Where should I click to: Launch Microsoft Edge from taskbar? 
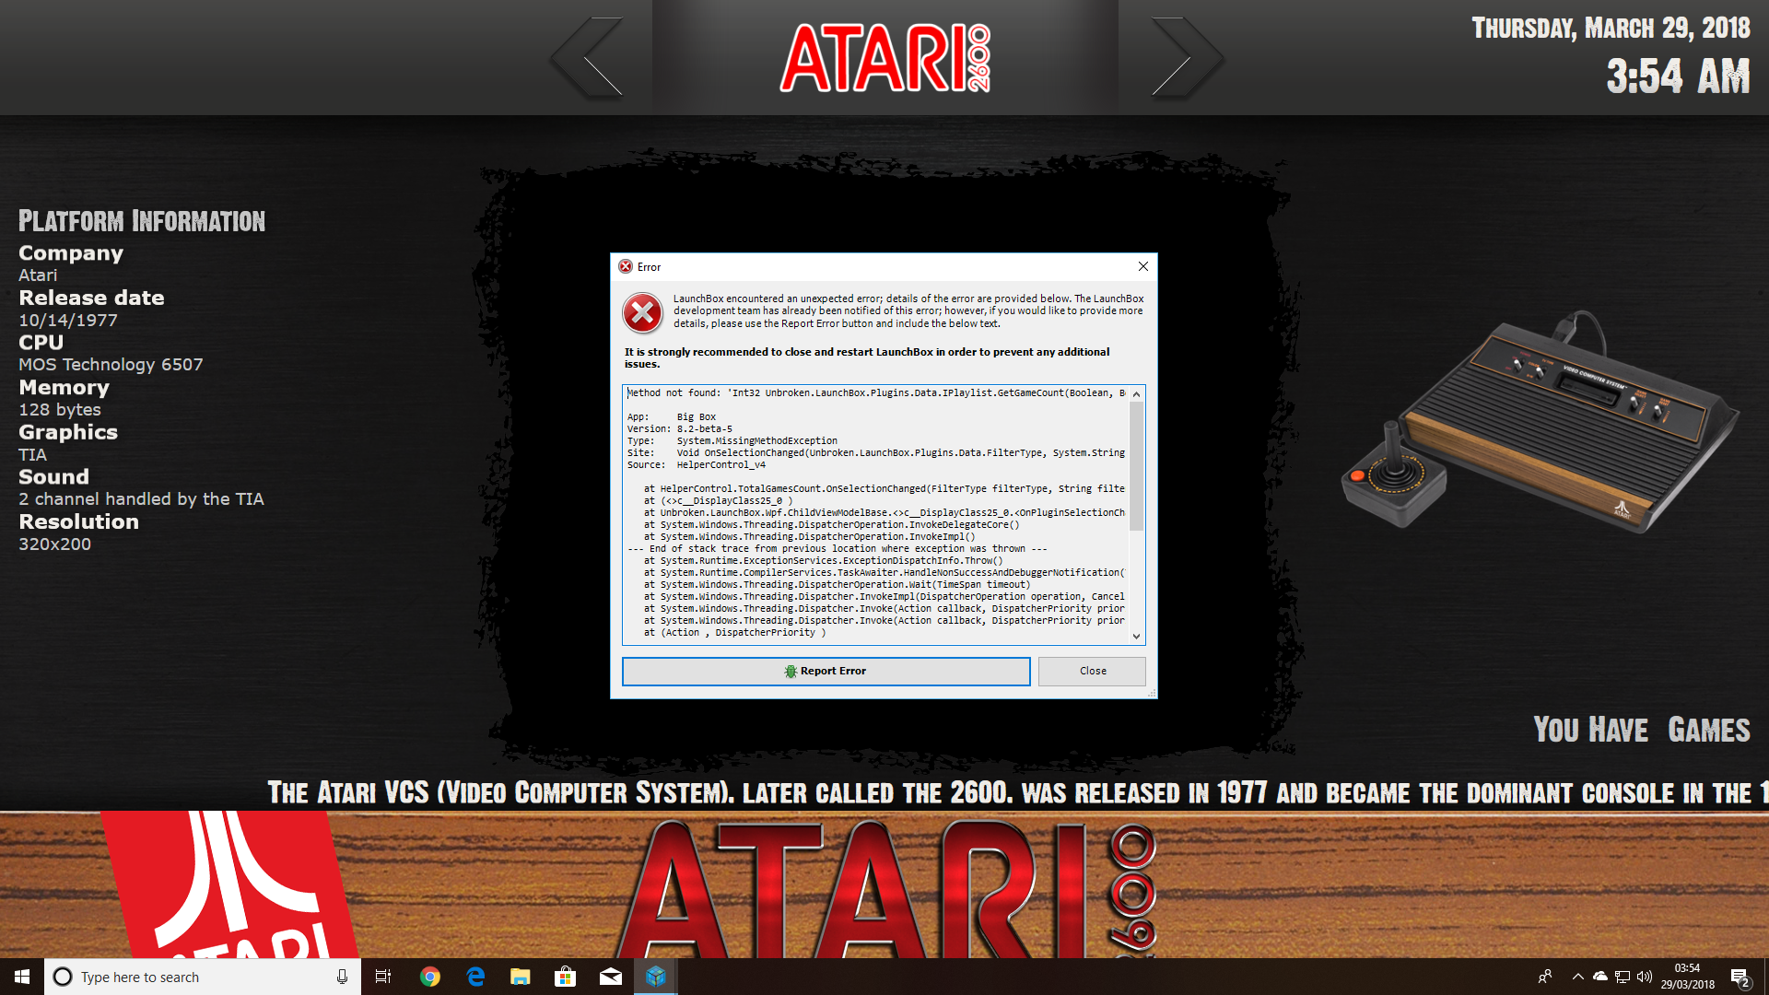(475, 977)
